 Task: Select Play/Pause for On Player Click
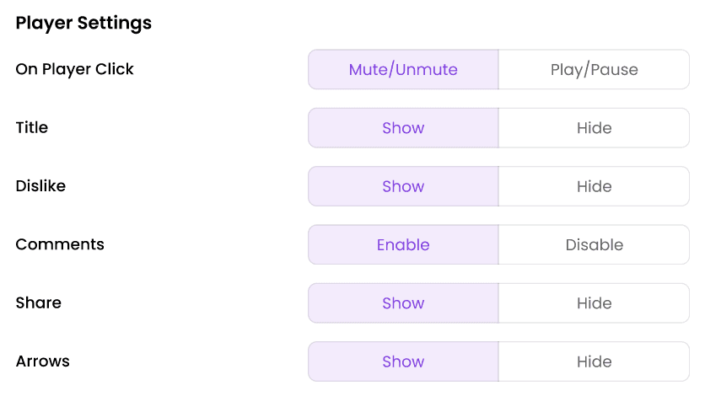(594, 70)
